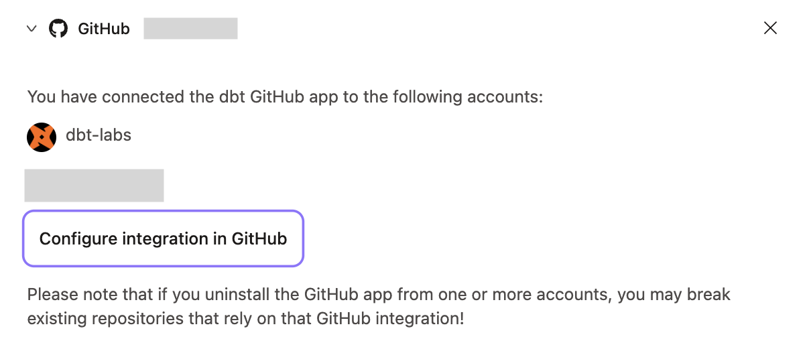Click the dbt-labs orange logo avatar
The image size is (807, 347).
pyautogui.click(x=42, y=137)
